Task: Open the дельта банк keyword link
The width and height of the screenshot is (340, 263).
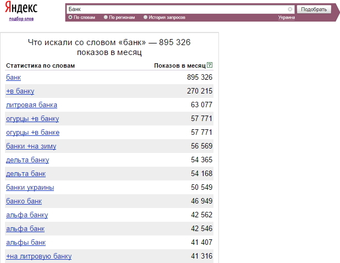Action: tap(26, 174)
